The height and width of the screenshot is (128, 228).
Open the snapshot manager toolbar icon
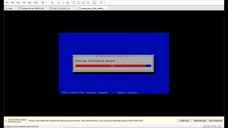[x=68, y=2]
